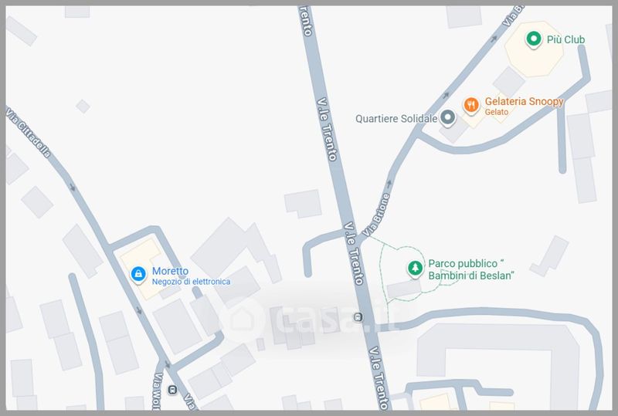This screenshot has height=416, width=618.
Task: Select the Negozio di elettronica subtitle
Action: coord(191,282)
